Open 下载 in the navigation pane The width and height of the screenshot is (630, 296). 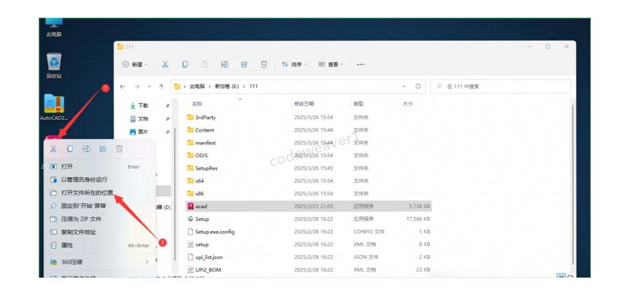pyautogui.click(x=143, y=106)
